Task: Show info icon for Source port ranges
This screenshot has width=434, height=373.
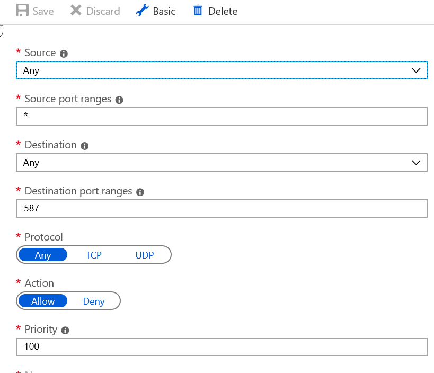Action: point(119,100)
